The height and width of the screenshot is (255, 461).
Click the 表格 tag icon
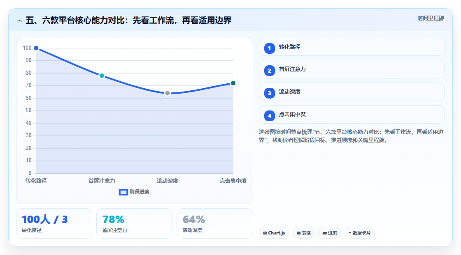coord(299,233)
